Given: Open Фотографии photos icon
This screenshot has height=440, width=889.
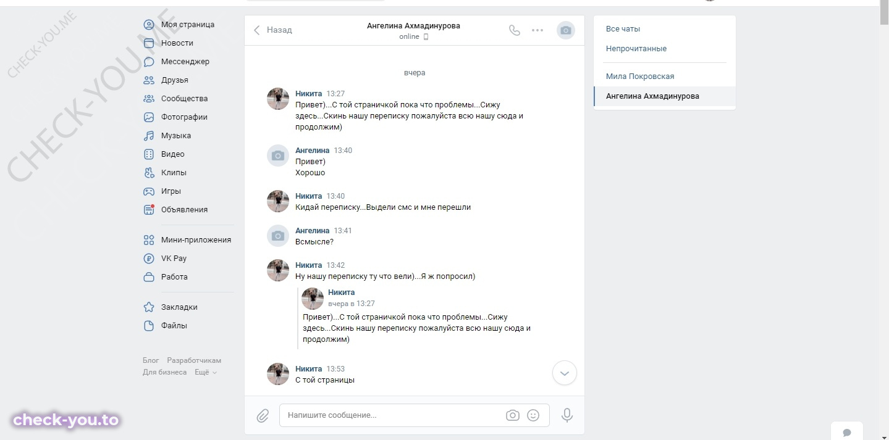Looking at the screenshot, I should click(x=149, y=117).
